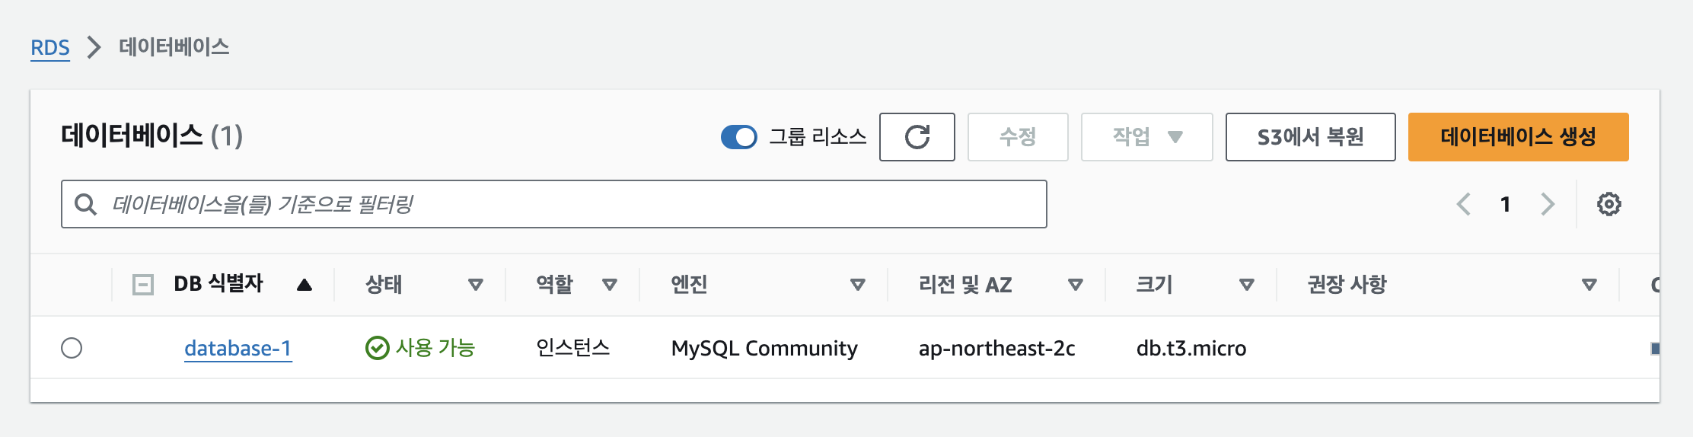Screen dimensions: 1693x437
Task: Click the 데이터베이스 (1) heading
Action: tap(151, 136)
